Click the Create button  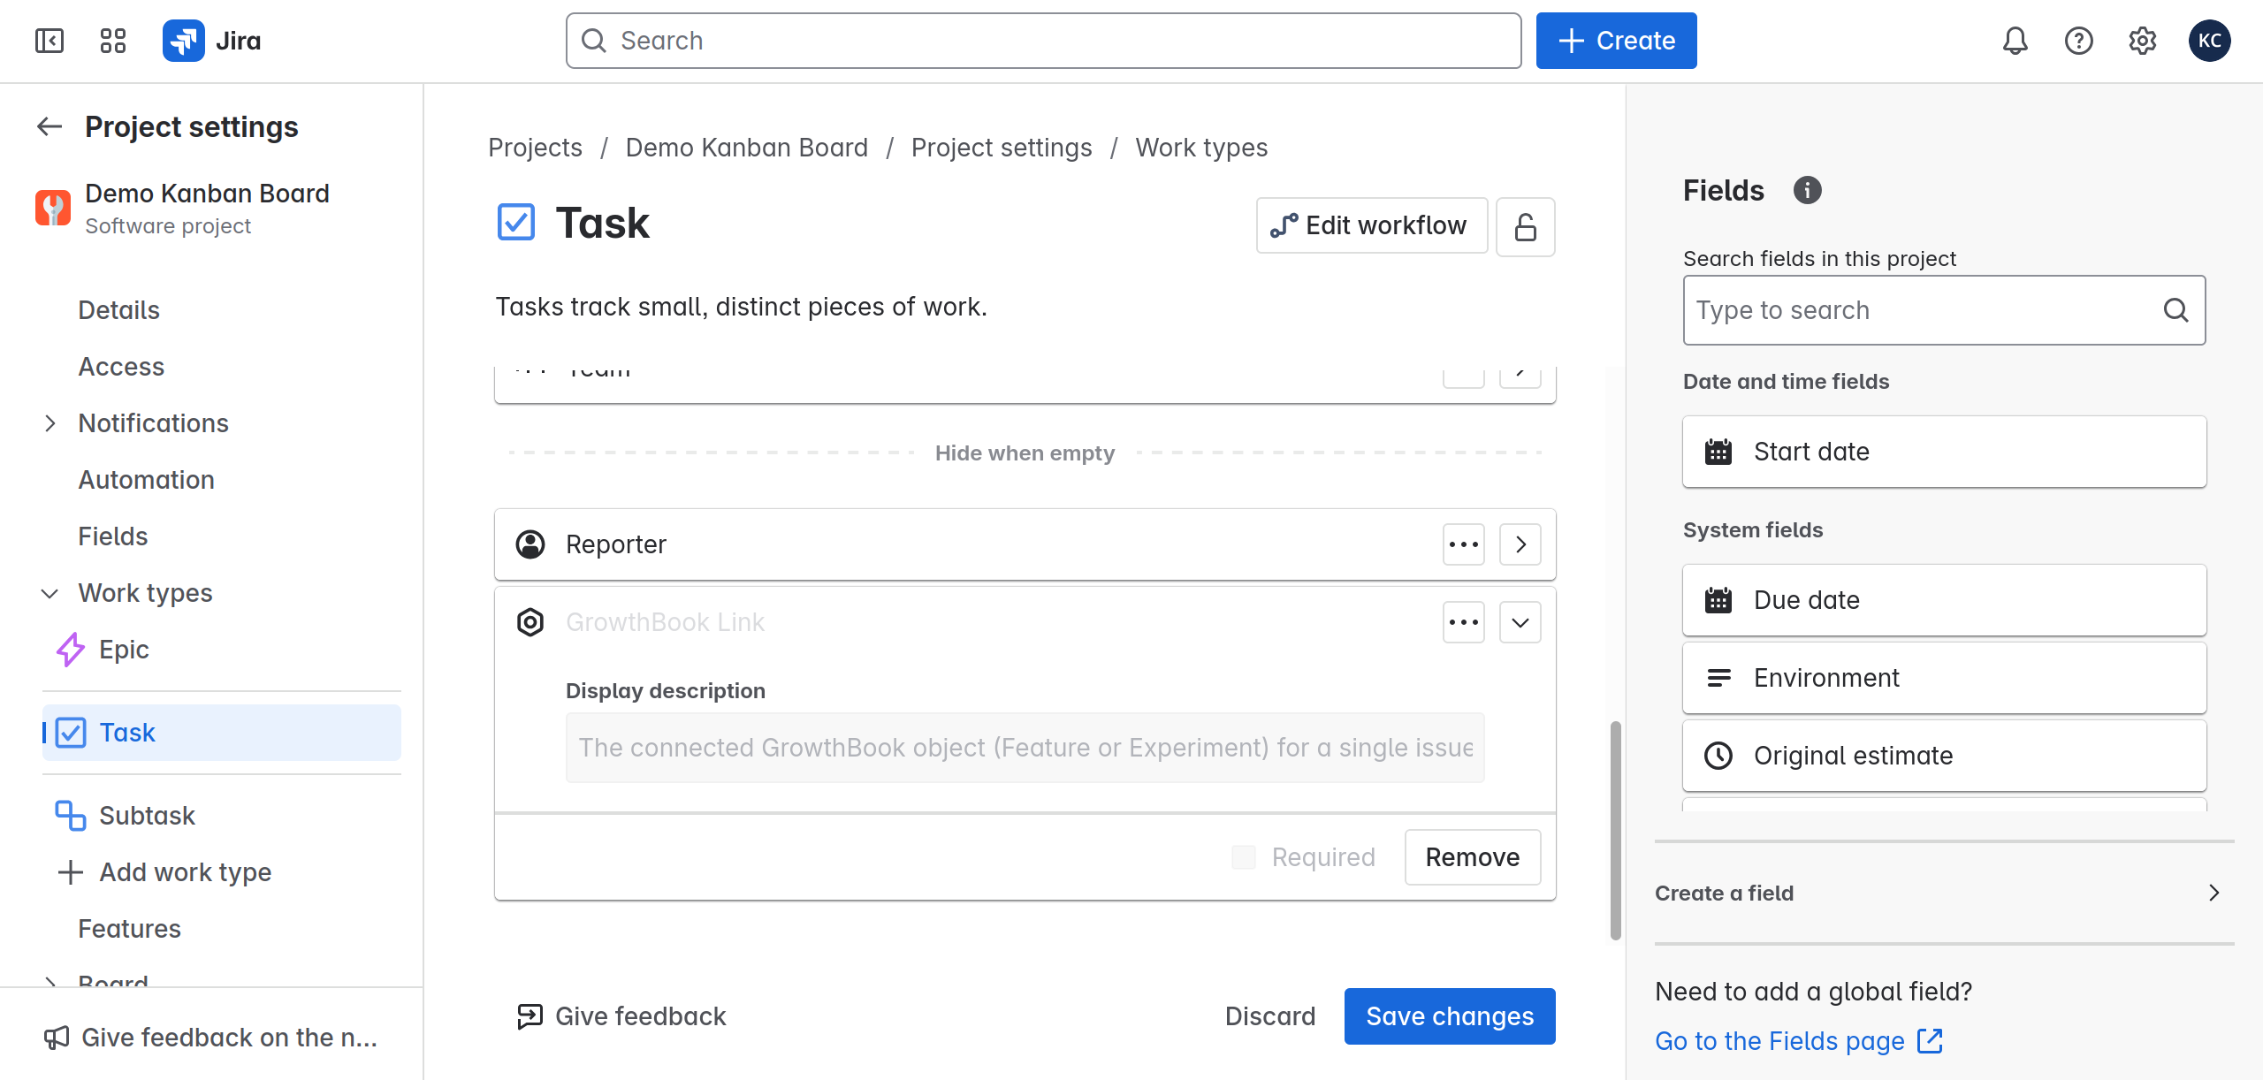[1617, 41]
